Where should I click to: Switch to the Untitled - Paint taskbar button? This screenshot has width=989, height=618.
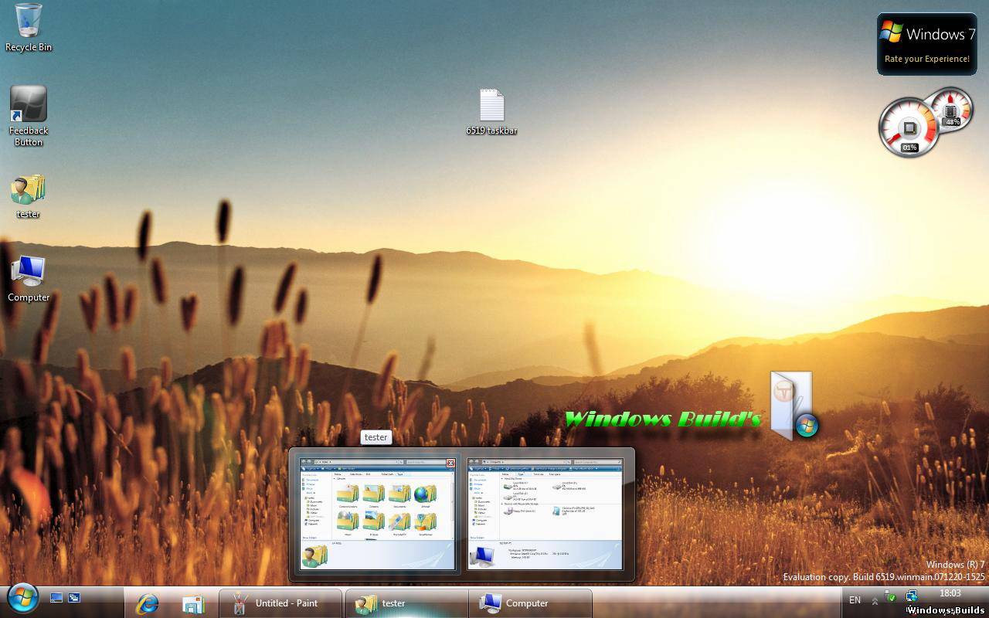coord(280,603)
